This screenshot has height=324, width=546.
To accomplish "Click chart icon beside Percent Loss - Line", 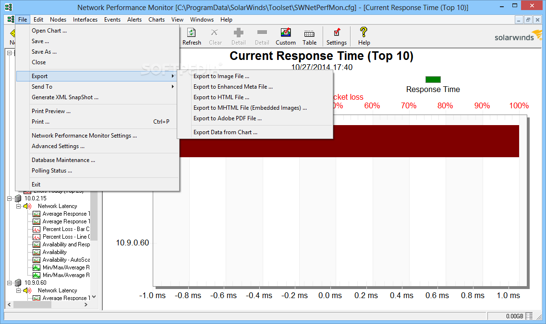I will point(36,237).
